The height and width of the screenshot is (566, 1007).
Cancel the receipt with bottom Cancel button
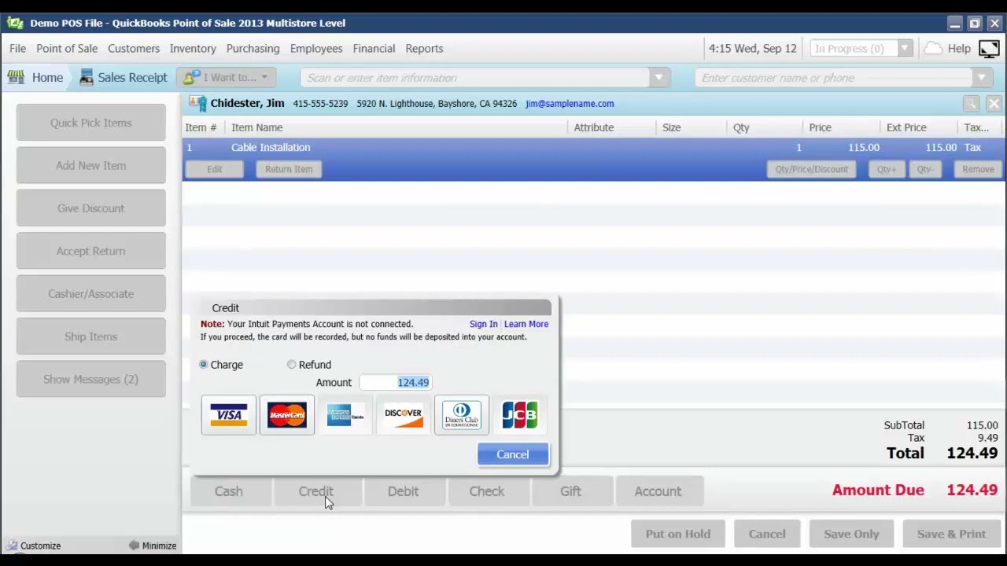click(767, 534)
